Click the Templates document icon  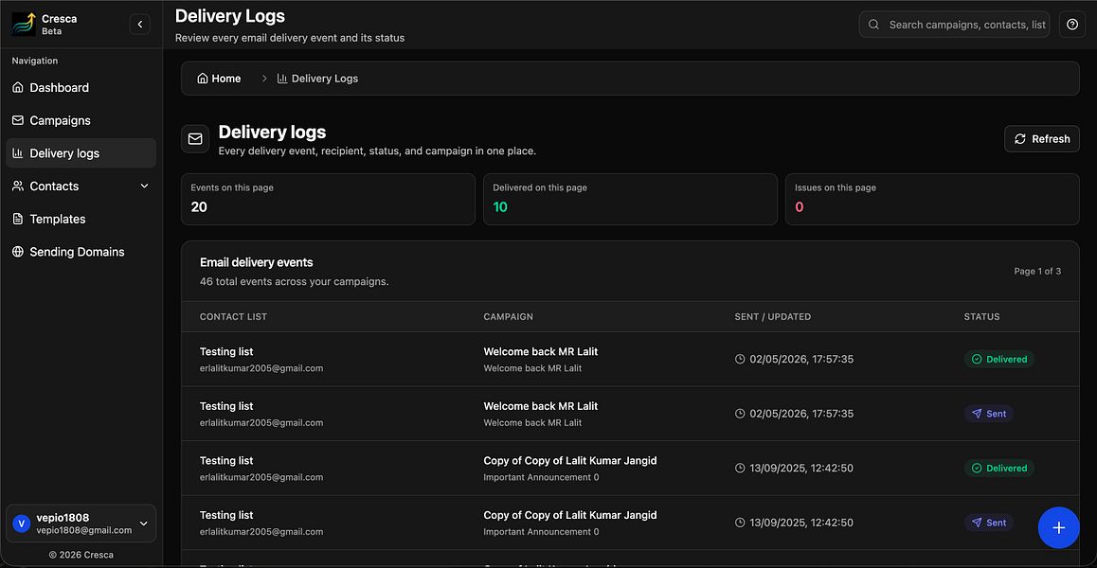click(x=18, y=219)
